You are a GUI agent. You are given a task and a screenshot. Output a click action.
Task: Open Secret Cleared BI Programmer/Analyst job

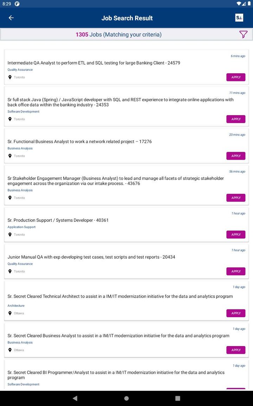click(116, 375)
